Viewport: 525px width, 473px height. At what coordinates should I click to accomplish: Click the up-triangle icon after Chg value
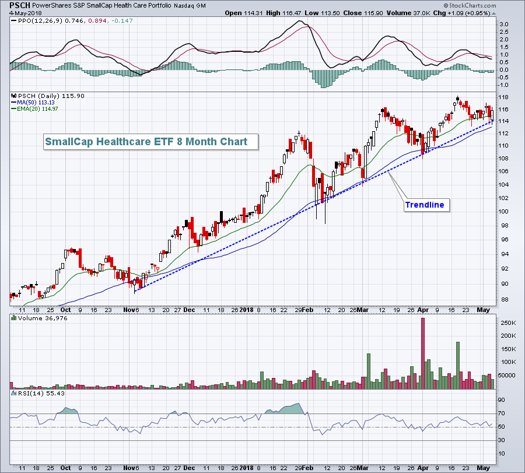[x=494, y=13]
